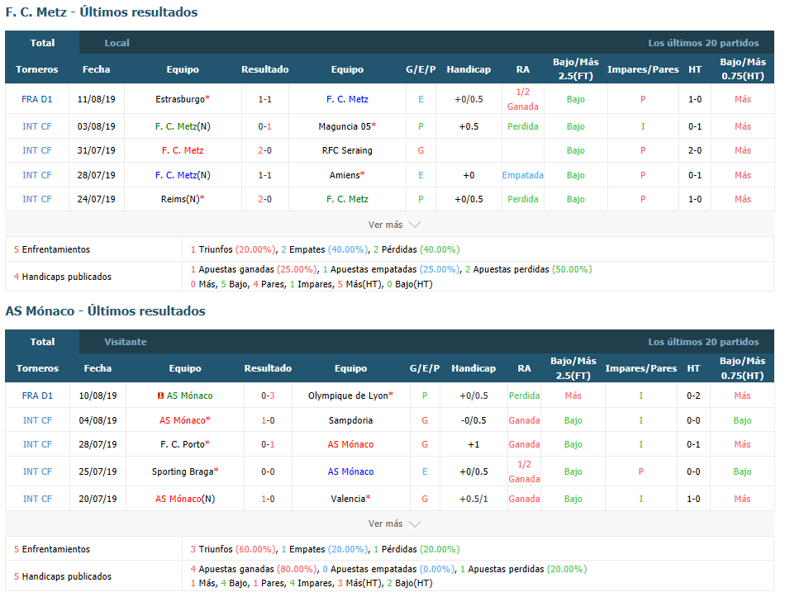Click F. C. Metz in the 31/07/19 row
Viewport: 785px width, 597px height.
183,150
